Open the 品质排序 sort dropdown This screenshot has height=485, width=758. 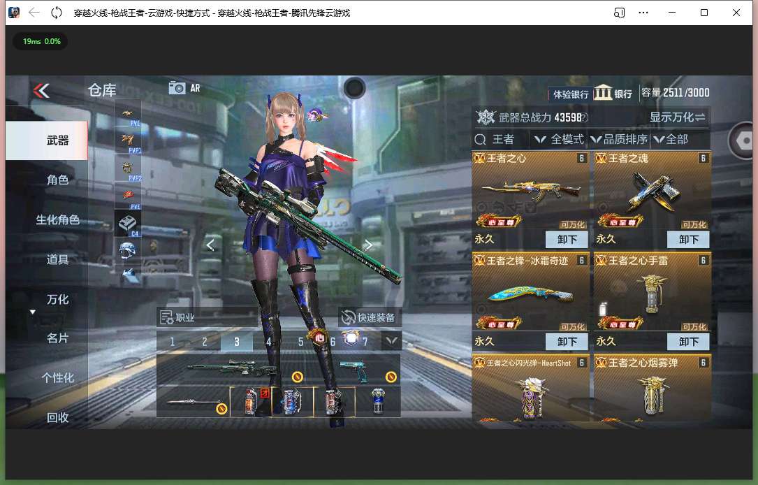(619, 140)
